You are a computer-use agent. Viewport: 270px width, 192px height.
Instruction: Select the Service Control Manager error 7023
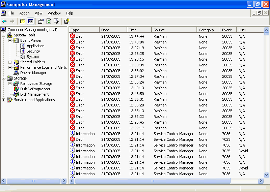click(x=166, y=139)
